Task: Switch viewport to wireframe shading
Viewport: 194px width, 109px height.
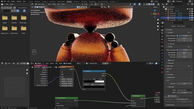Action: point(147,4)
